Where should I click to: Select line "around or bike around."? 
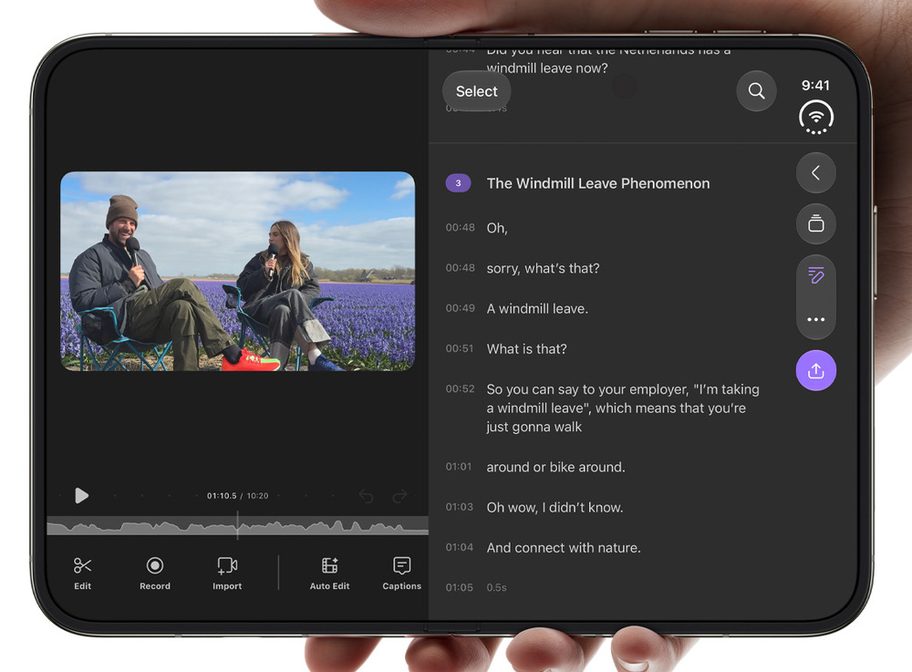tap(555, 467)
